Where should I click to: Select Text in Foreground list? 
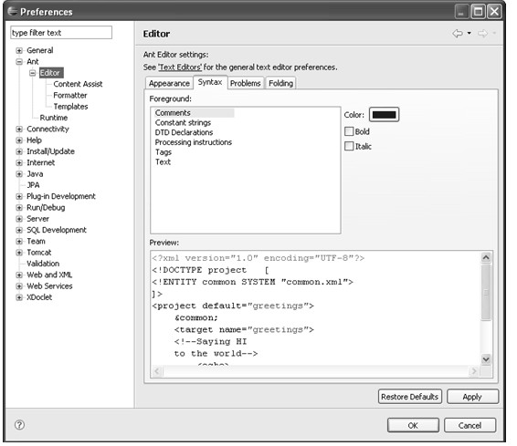[163, 162]
